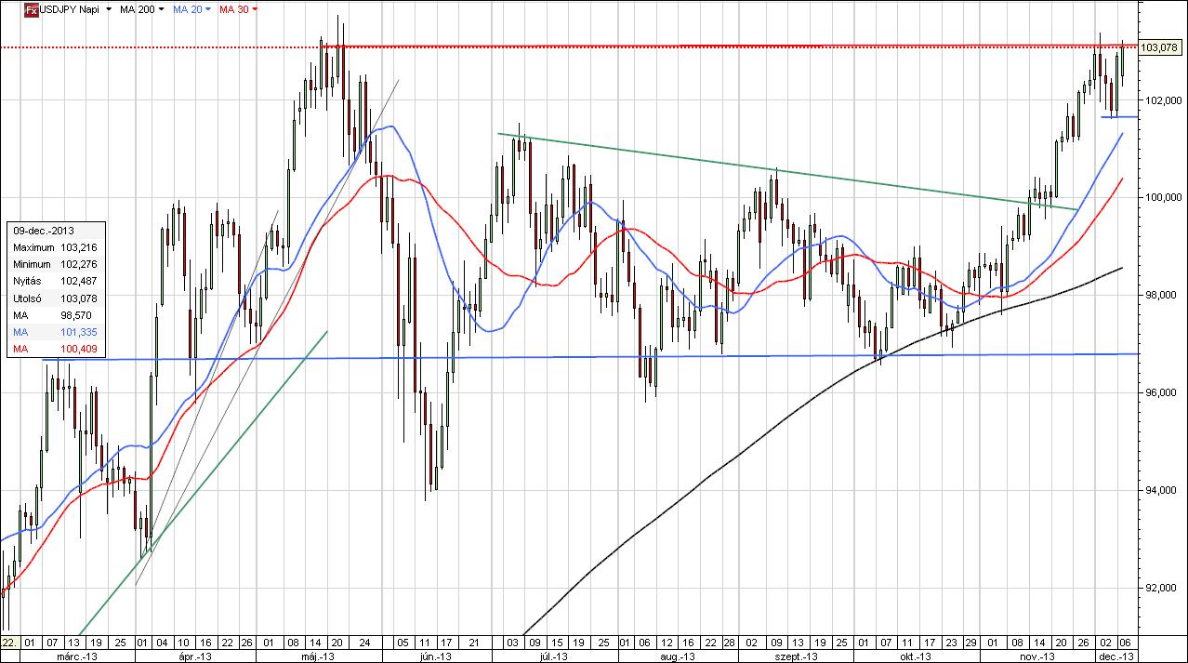Click the 100,000 price axis label
1188x663 pixels.
click(x=1162, y=198)
